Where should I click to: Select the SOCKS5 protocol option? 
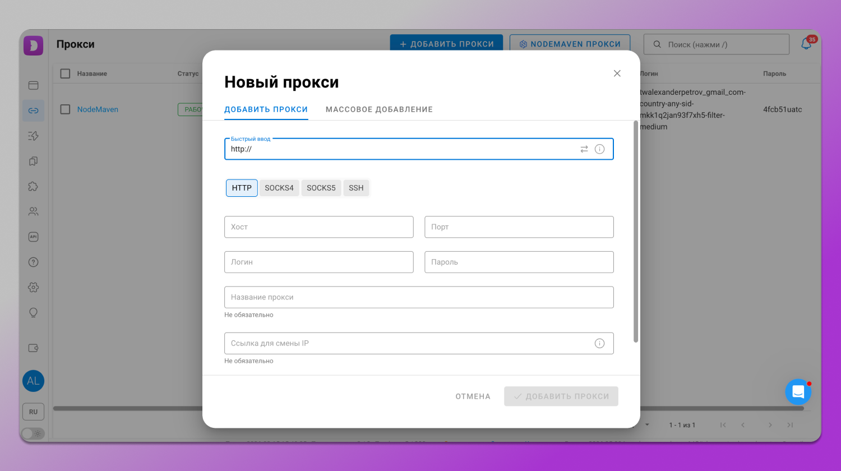point(321,188)
